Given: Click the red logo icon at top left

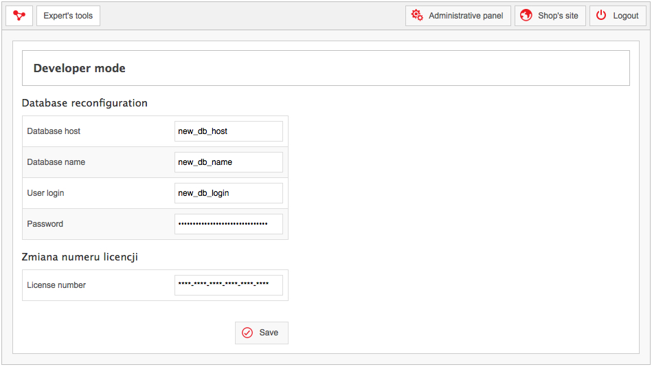Looking at the screenshot, I should point(19,16).
